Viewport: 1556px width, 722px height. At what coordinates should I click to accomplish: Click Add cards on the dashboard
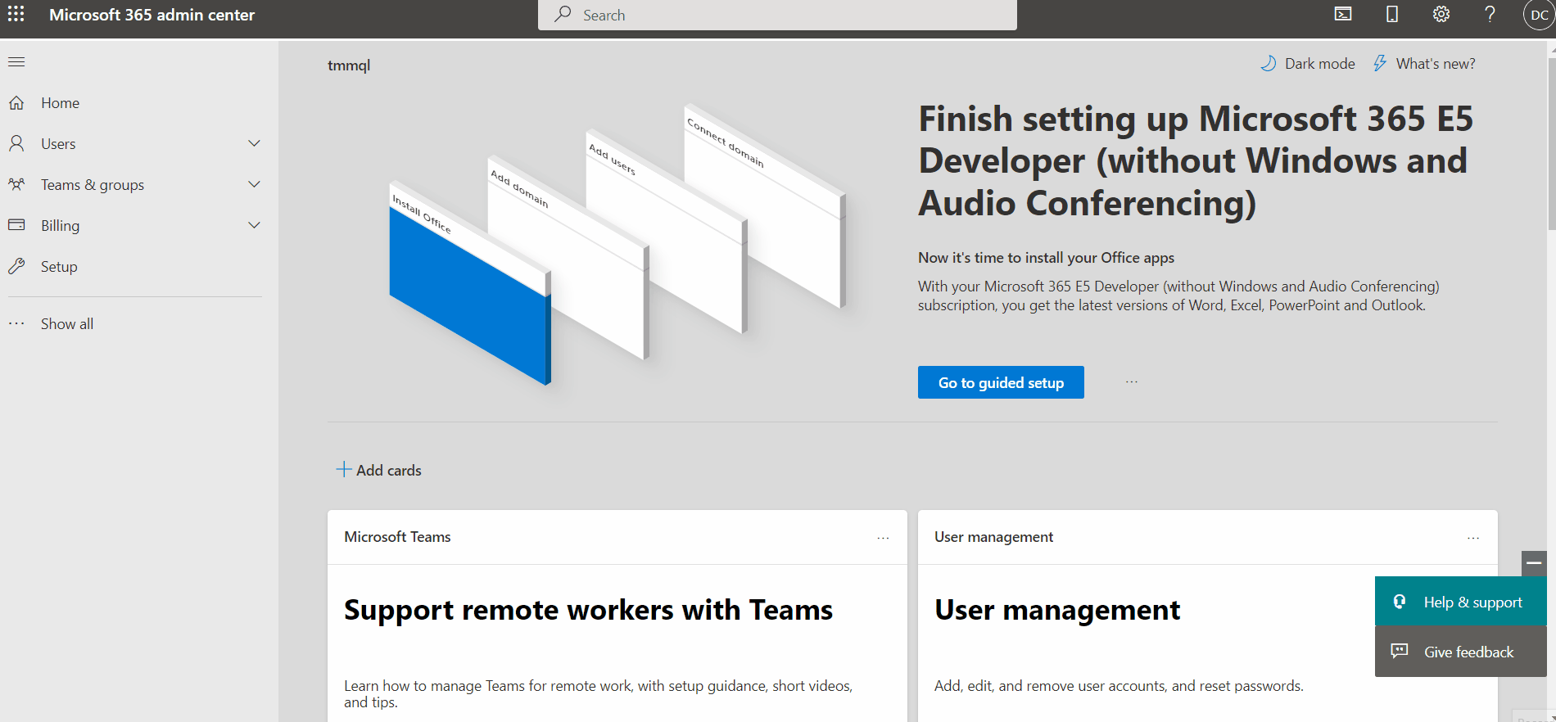pyautogui.click(x=379, y=471)
